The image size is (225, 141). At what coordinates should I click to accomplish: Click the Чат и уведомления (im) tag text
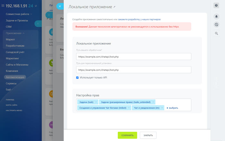pos(147,108)
